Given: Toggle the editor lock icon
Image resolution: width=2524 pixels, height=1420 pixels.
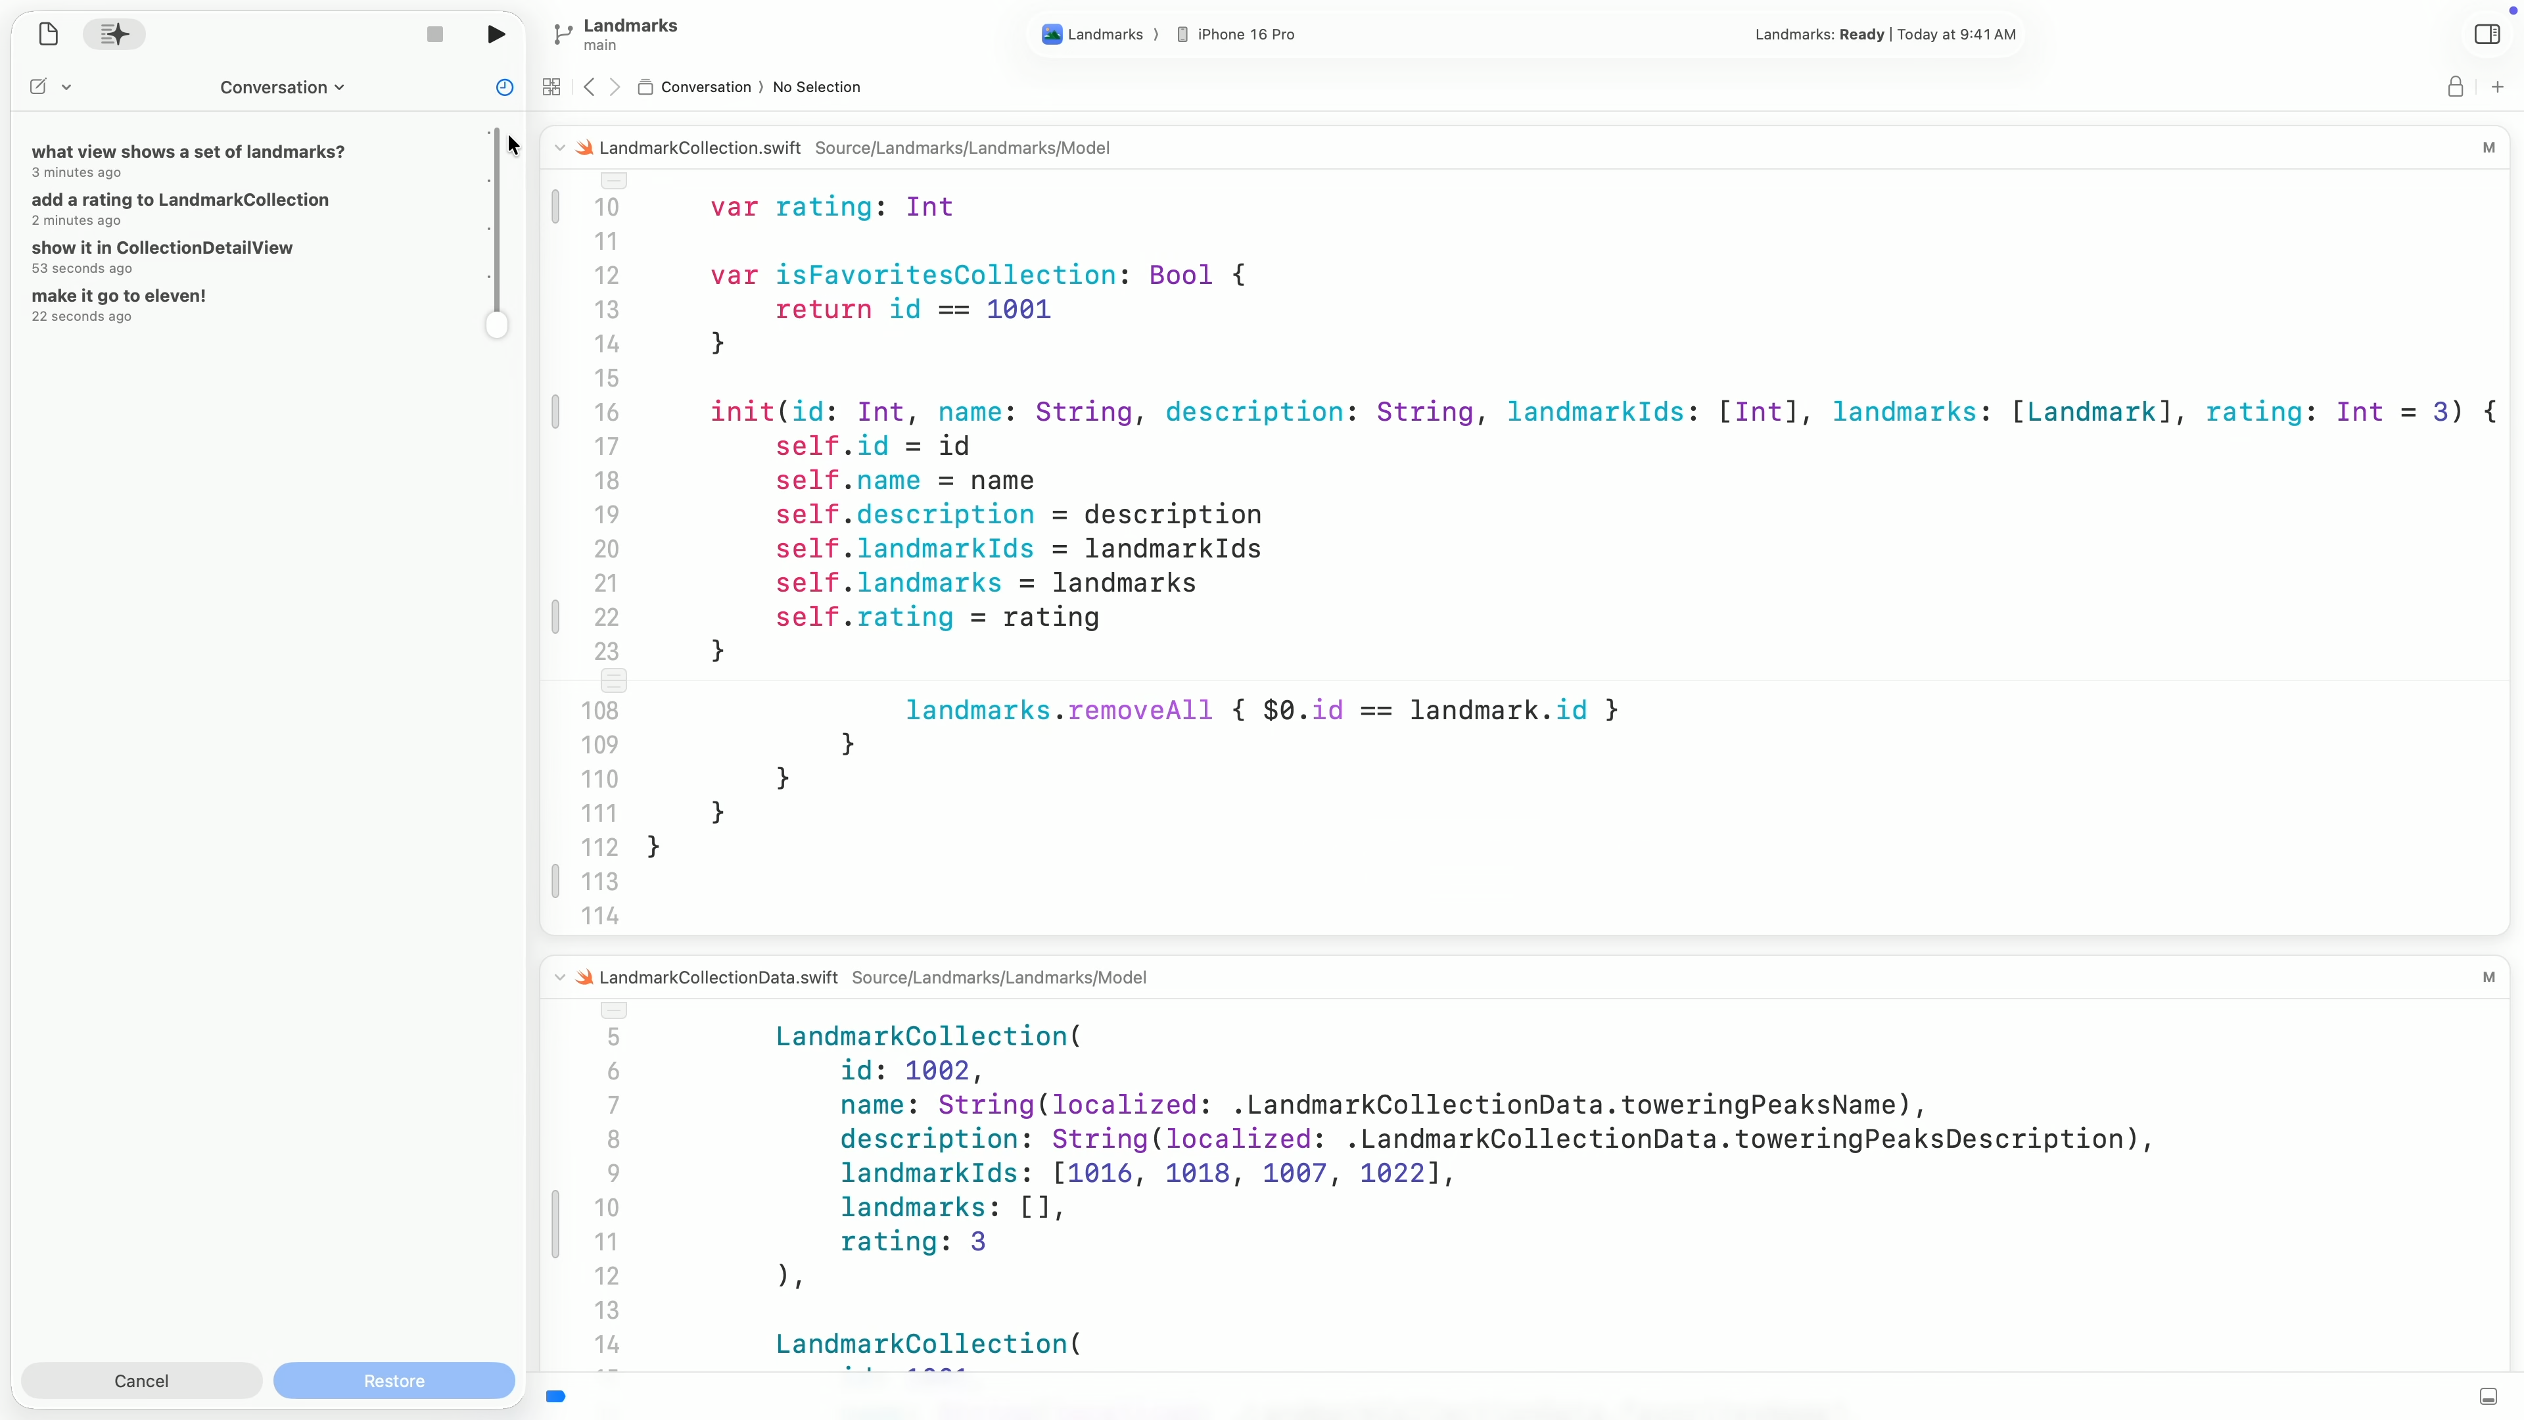Looking at the screenshot, I should [x=2456, y=87].
